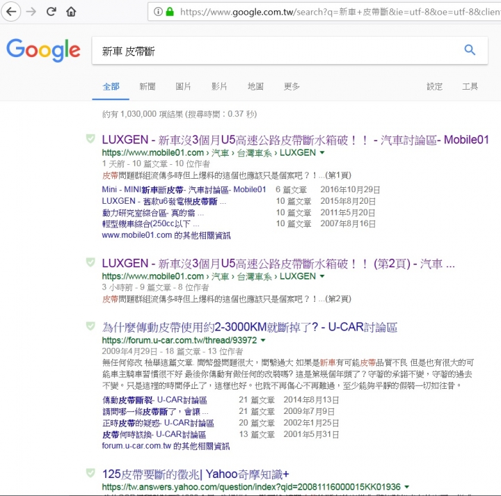501x496 pixels.
Task: Switch to the 影片 tab
Action: click(219, 86)
